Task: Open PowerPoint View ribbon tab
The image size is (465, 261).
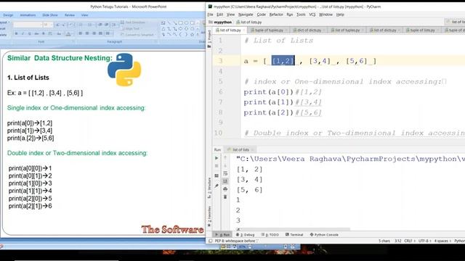Action: 84,15
